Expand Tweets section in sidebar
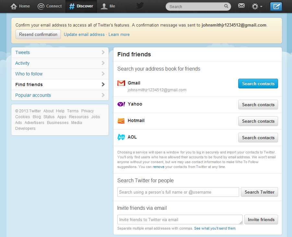 pyautogui.click(x=60, y=52)
